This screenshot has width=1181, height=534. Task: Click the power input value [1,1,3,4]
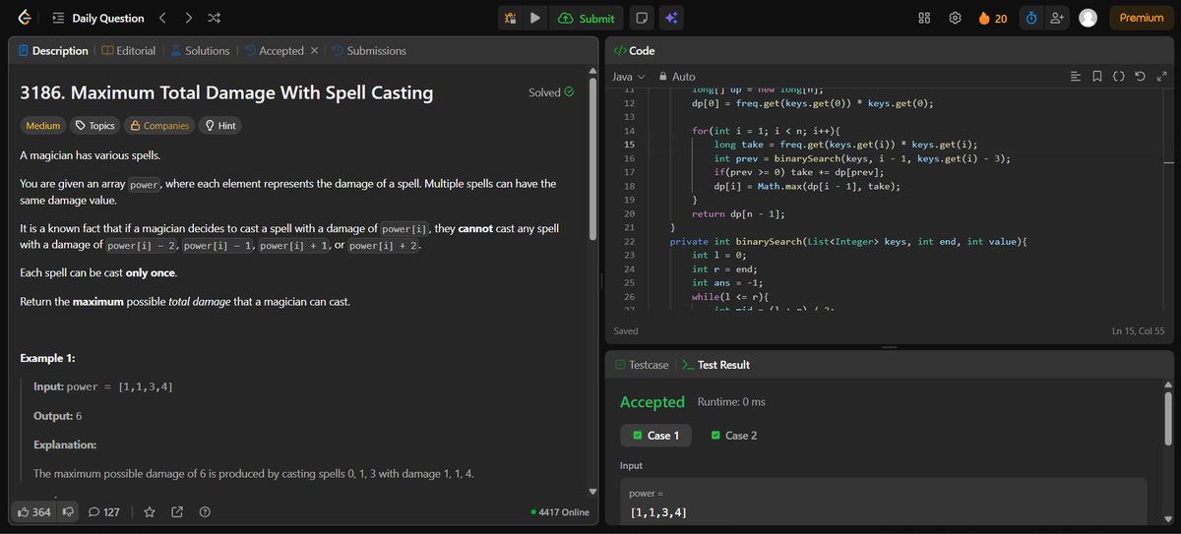click(658, 512)
